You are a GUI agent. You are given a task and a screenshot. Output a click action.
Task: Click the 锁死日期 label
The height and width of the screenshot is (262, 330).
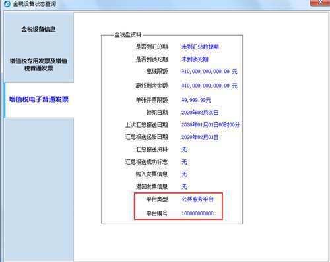(157, 113)
